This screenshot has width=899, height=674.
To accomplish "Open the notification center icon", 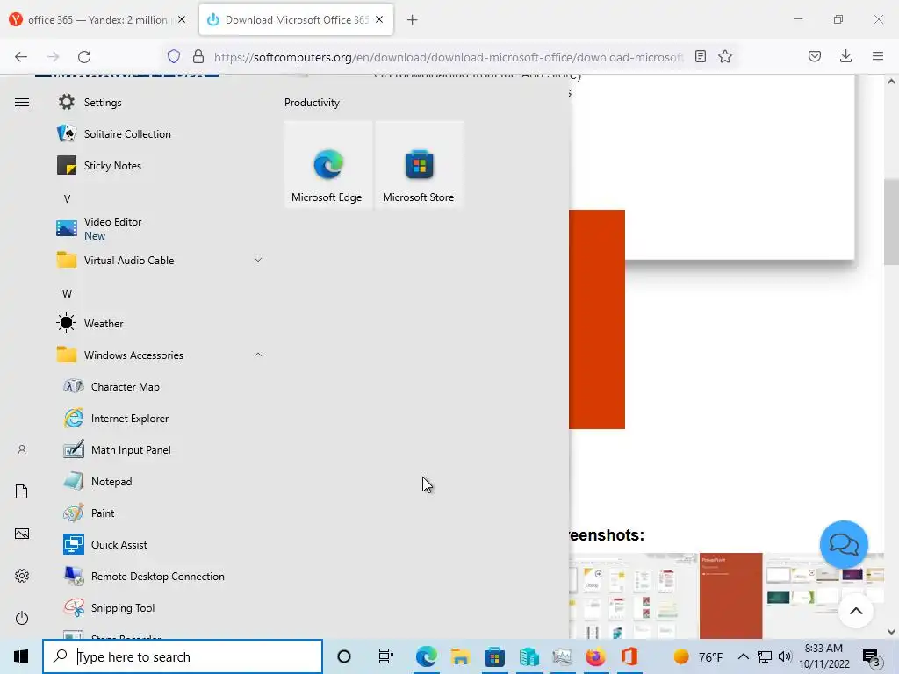I will 871,656.
